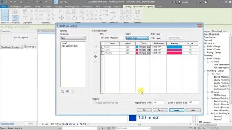Select Level 2 Plumbing in project browser
The height and width of the screenshot is (130, 232).
(x=221, y=80)
